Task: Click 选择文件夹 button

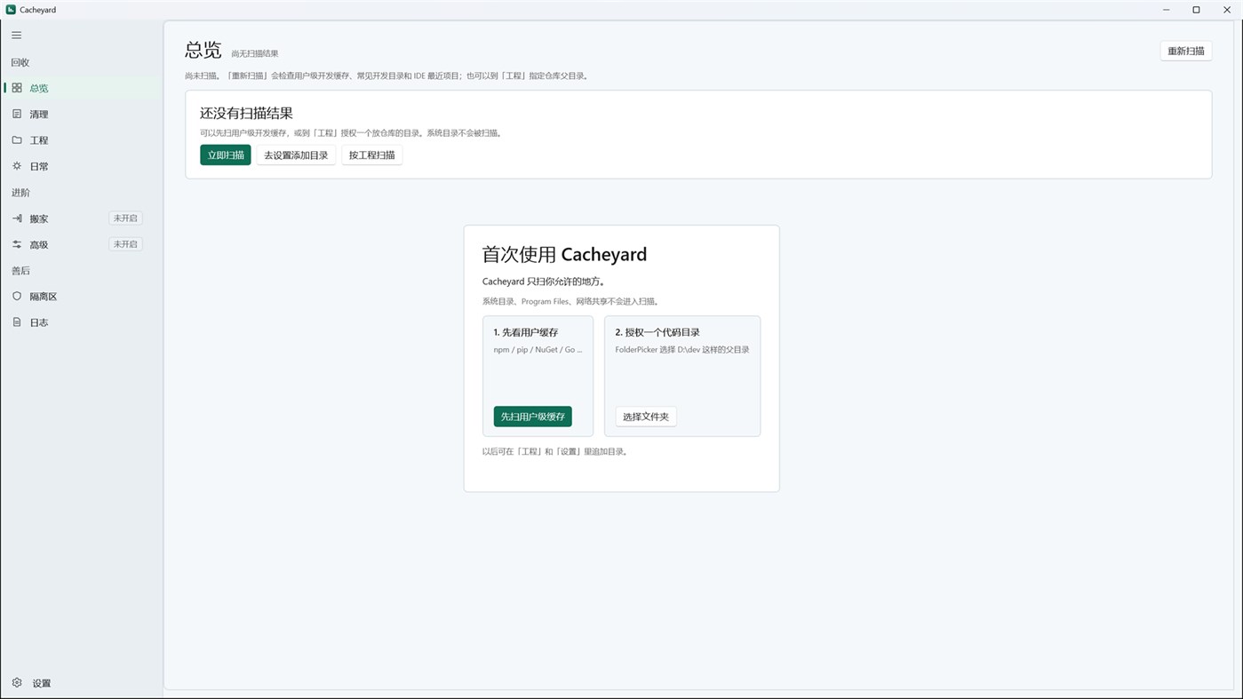Action: click(646, 417)
